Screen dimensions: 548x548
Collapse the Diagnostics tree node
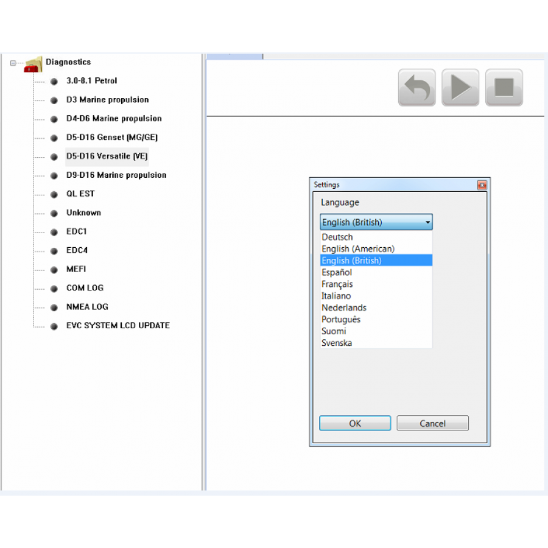coord(13,63)
